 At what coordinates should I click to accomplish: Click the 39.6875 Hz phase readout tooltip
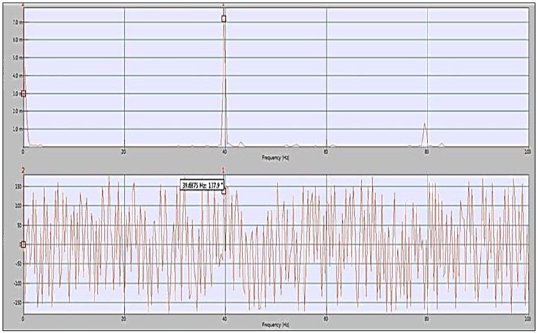(201, 185)
